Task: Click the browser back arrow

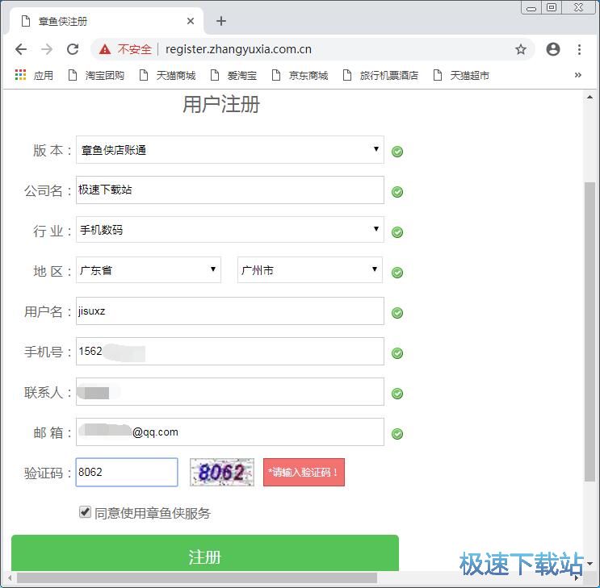Action: tap(21, 49)
